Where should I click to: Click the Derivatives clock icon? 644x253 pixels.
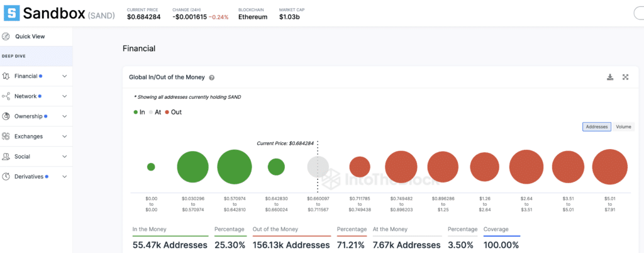(x=6, y=177)
